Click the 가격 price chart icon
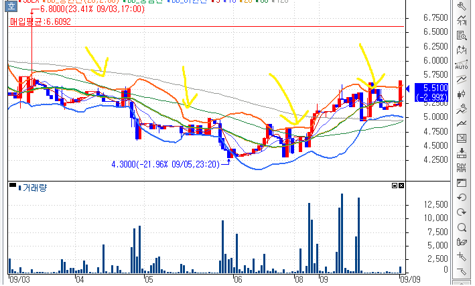 pyautogui.click(x=462, y=21)
